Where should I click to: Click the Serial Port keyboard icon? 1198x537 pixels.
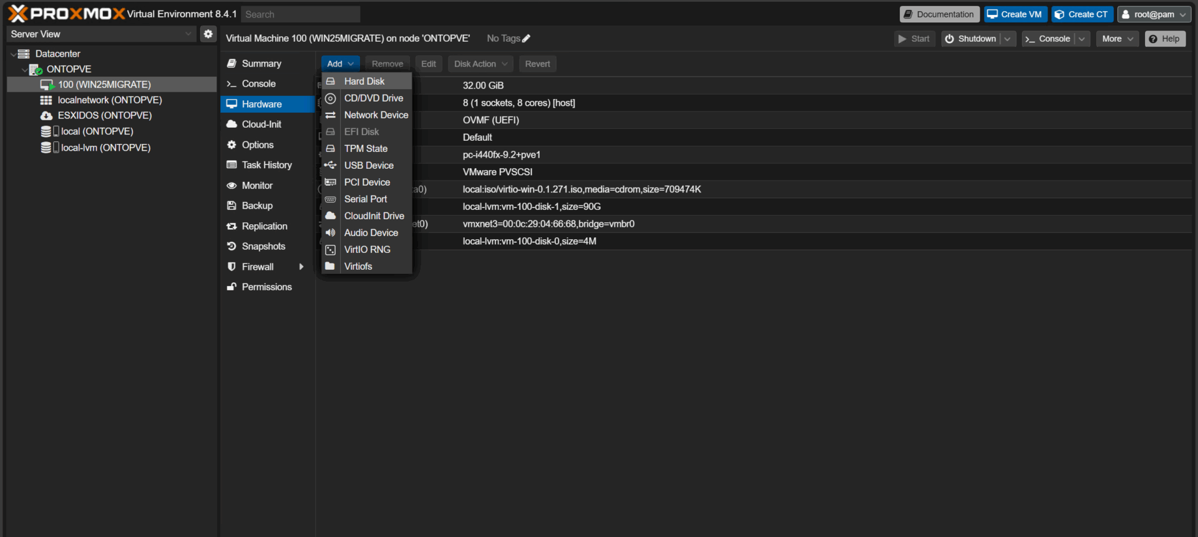331,199
